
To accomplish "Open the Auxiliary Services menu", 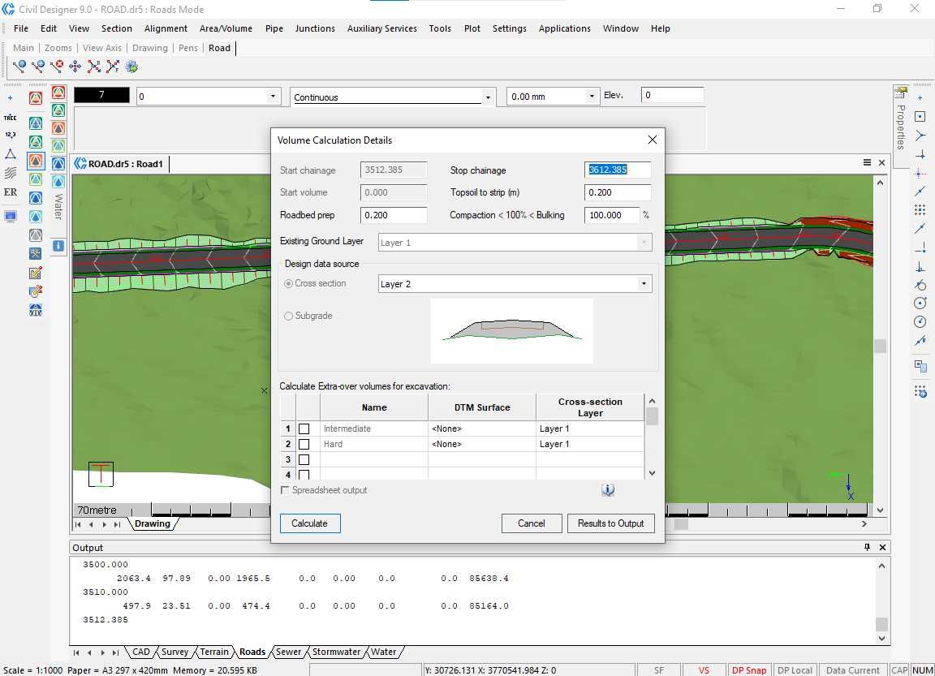I will (x=382, y=28).
